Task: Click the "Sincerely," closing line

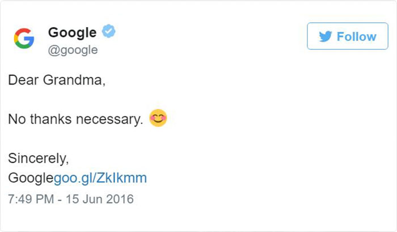Action: [x=38, y=158]
